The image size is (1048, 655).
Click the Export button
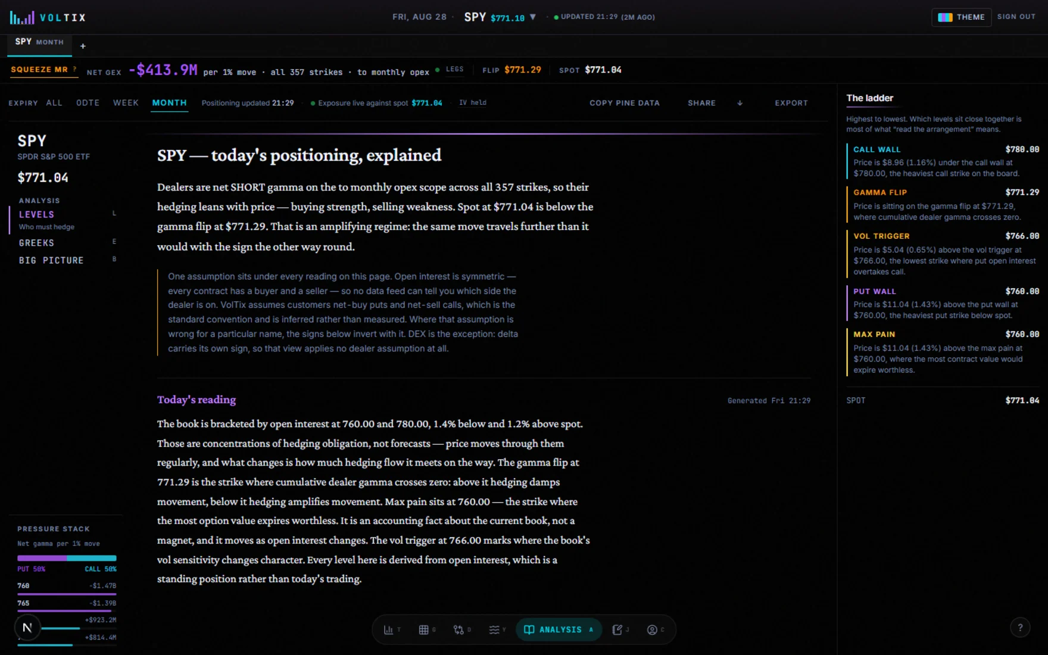click(791, 103)
